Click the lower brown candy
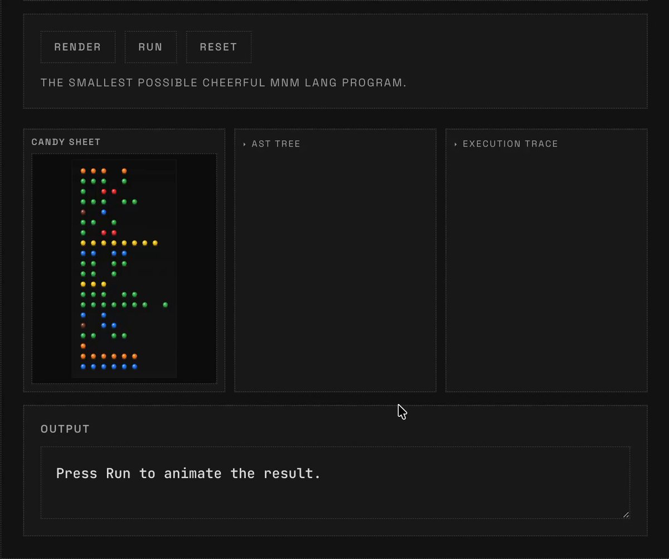The width and height of the screenshot is (669, 559). click(83, 325)
